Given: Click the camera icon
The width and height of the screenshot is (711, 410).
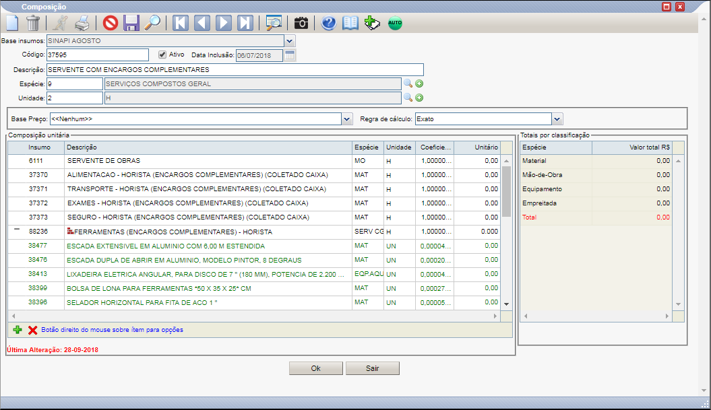Looking at the screenshot, I should [x=301, y=23].
